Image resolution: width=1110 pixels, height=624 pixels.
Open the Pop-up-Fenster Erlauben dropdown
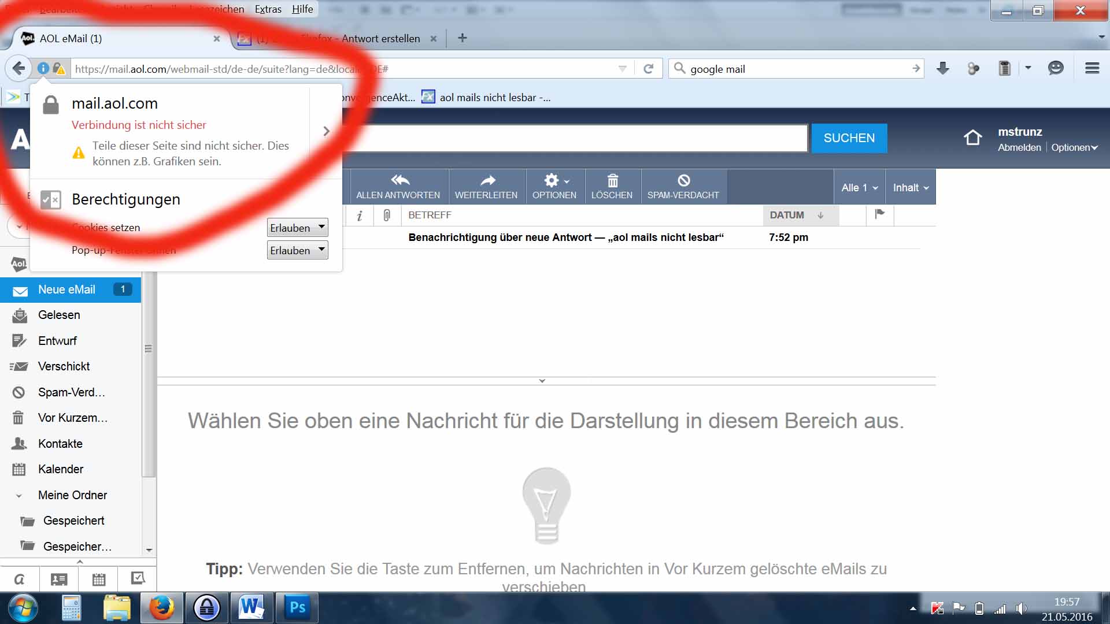[x=298, y=250]
